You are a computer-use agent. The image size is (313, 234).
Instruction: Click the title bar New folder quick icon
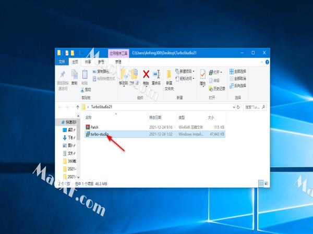[x=73, y=53]
